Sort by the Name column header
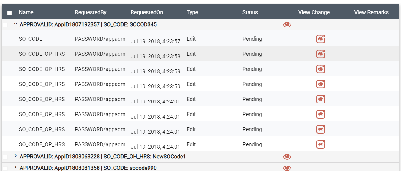The width and height of the screenshot is (401, 171). [x=26, y=12]
